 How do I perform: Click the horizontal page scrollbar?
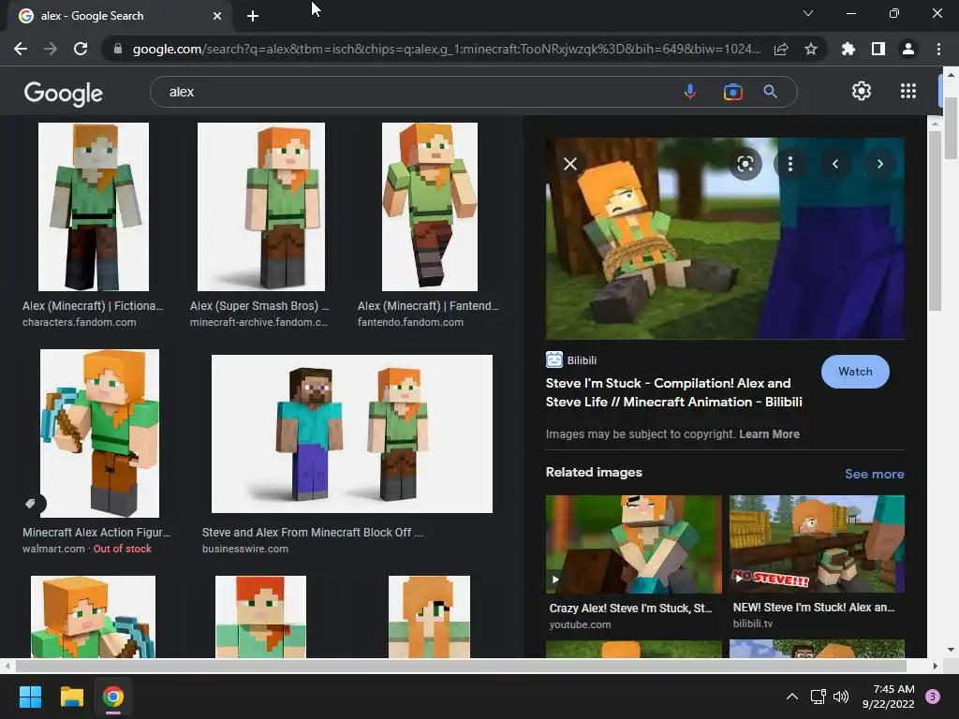(x=460, y=666)
